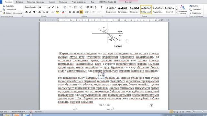Apply the Подзагол... style
Viewport: 207px width, 116px height.
[x=158, y=10]
